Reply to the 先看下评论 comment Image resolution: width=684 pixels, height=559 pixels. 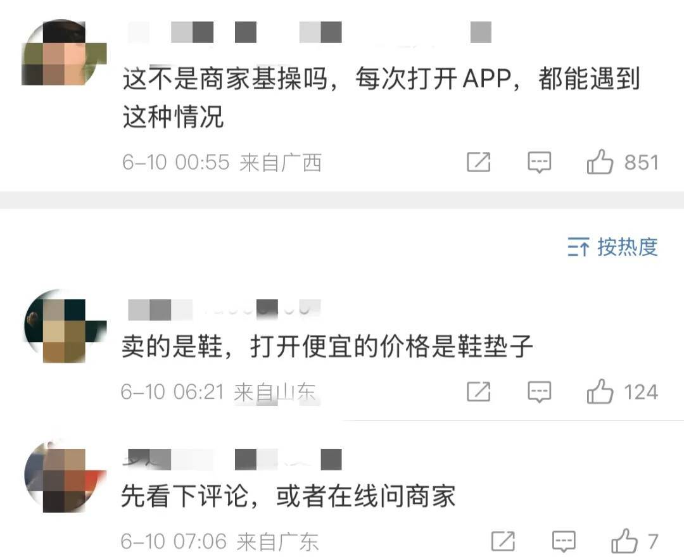click(x=564, y=541)
